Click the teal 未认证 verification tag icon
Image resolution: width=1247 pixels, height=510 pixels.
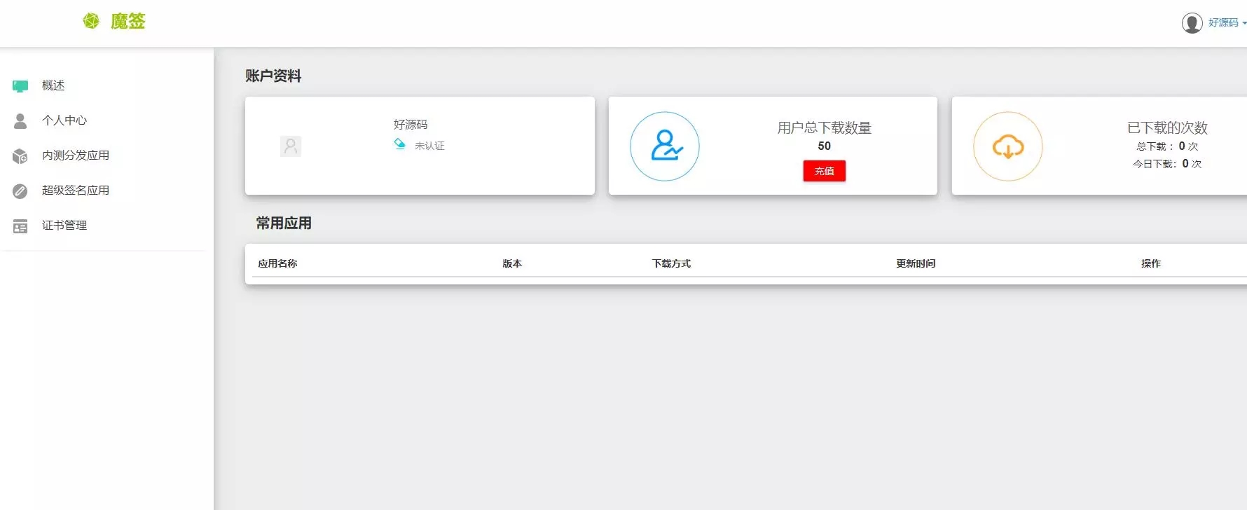point(399,144)
